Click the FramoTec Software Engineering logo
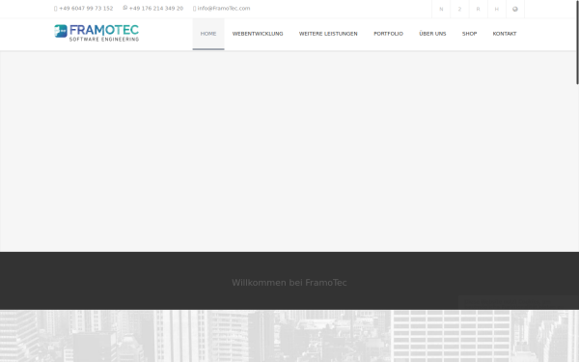 click(x=96, y=33)
